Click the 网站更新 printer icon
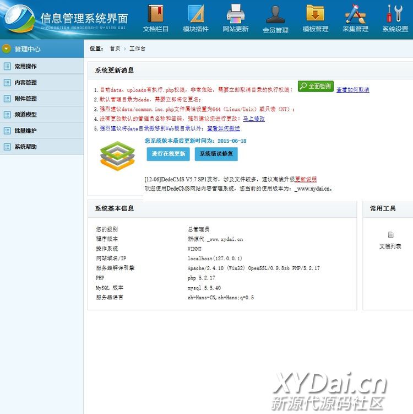This screenshot has width=413, height=414. 236,14
